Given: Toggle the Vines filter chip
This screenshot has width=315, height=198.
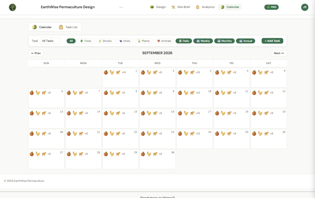Looking at the screenshot, I should (x=125, y=41).
